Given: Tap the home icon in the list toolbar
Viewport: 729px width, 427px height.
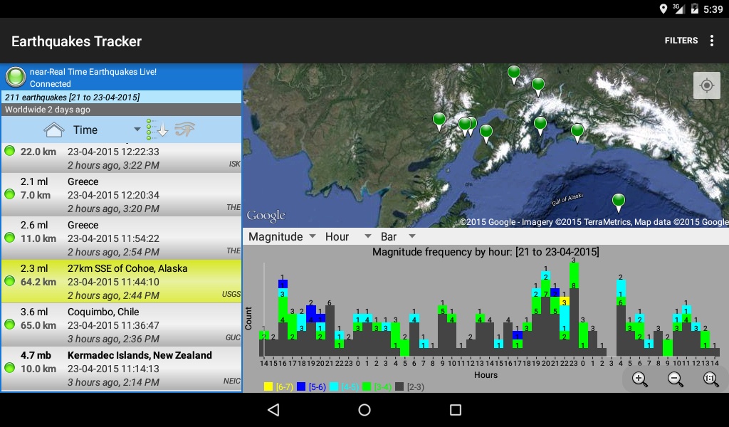Looking at the screenshot, I should point(54,130).
